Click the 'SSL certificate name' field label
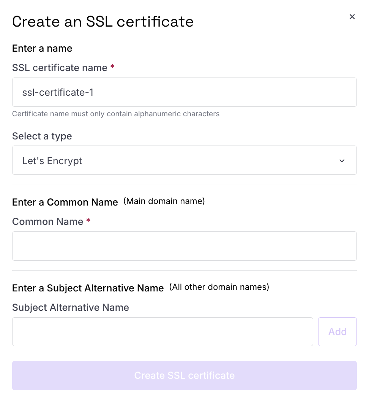The image size is (369, 402). pyautogui.click(x=60, y=68)
